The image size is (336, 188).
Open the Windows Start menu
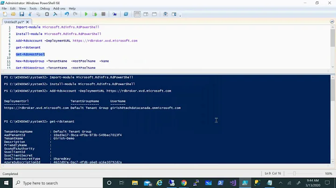pos(6,183)
